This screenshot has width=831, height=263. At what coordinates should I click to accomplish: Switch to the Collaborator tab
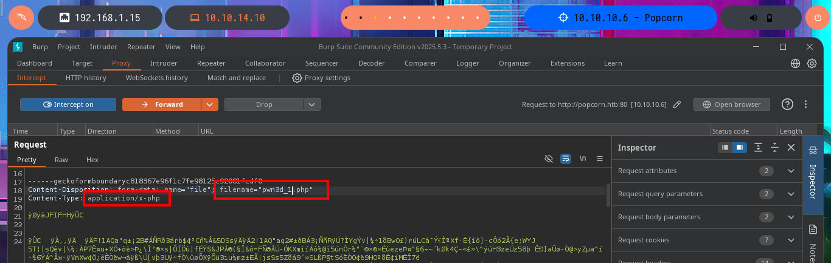coord(265,63)
